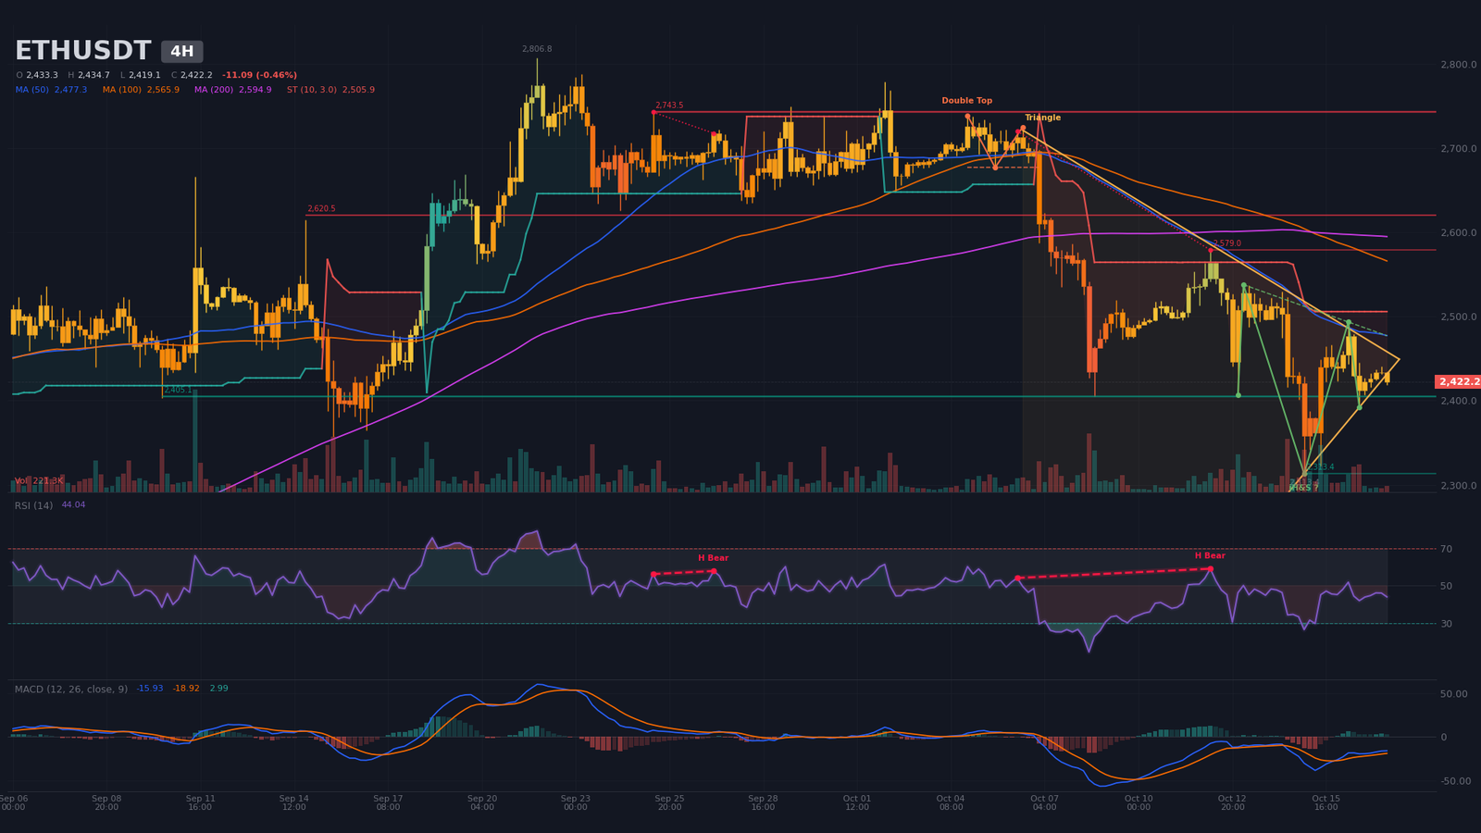Click the H Bear label near Sep 25
Viewport: 1481px width, 833px height.
tap(713, 558)
